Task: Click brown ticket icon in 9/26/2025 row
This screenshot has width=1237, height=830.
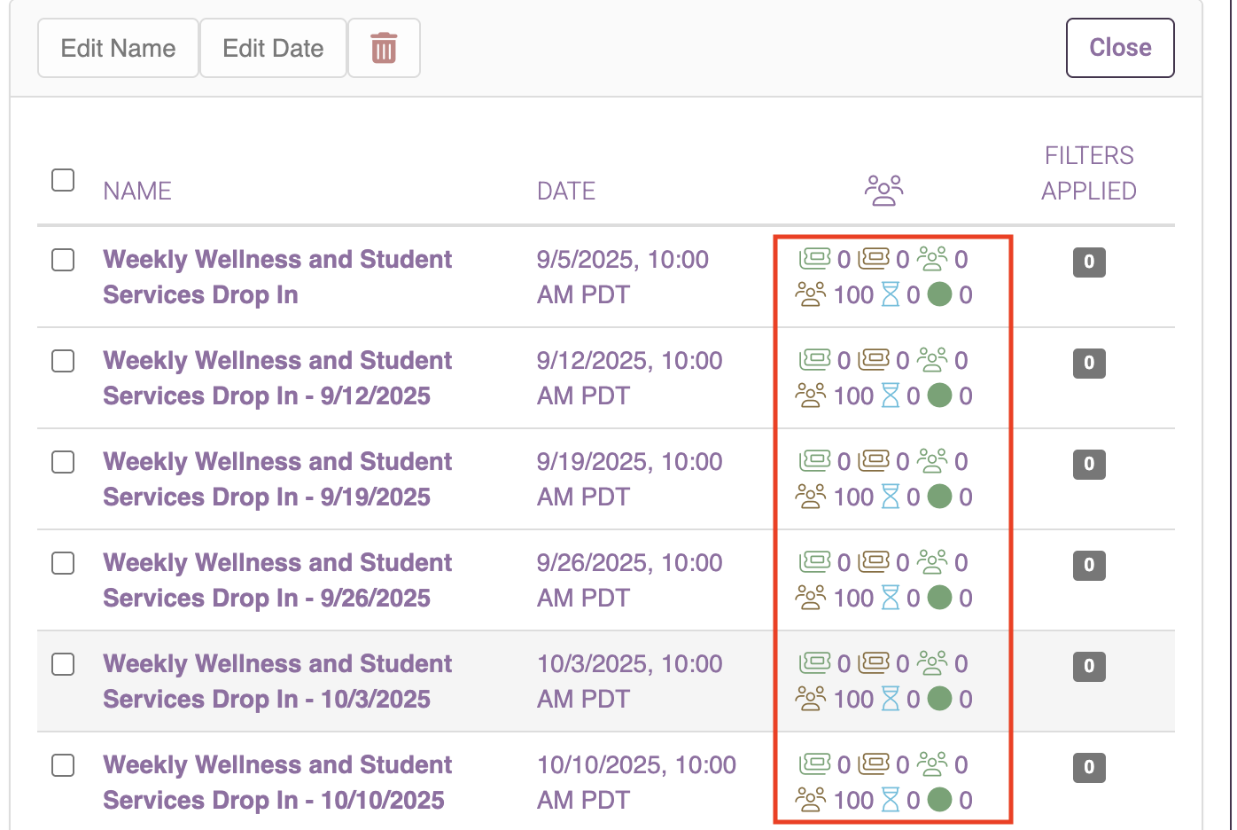Action: [x=874, y=562]
